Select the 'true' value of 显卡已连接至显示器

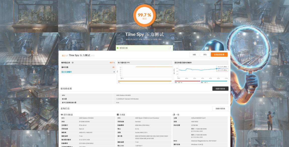[118, 103]
